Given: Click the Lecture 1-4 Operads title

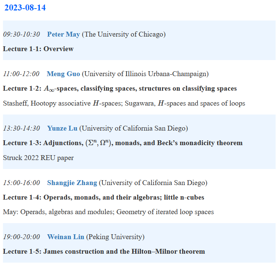Looking at the screenshot, I should tap(103, 197).
